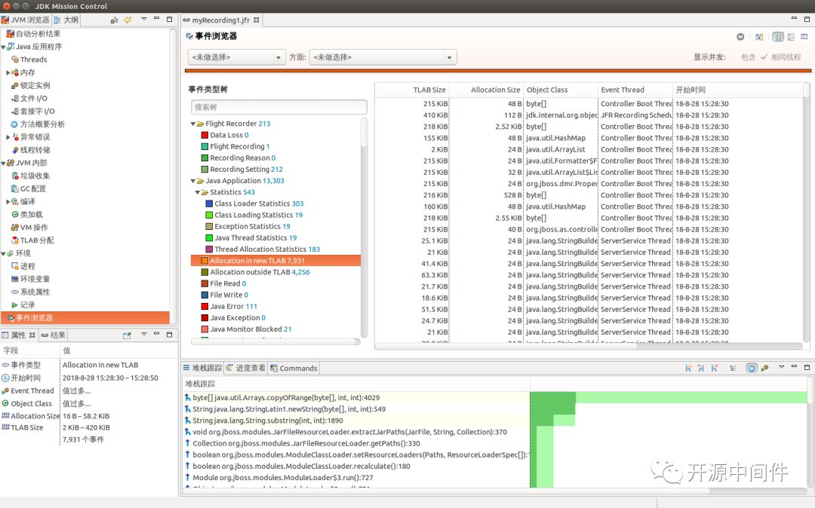Switch to Commands tab

coord(294,368)
